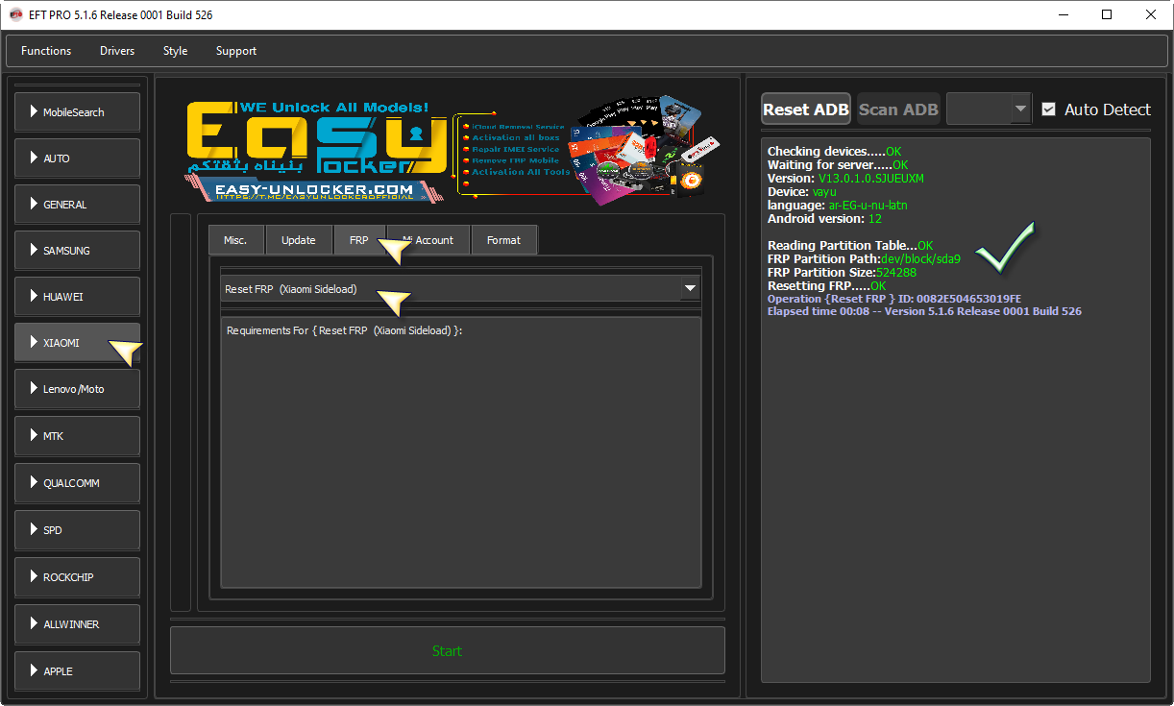Expand the MTK sidebar section
The image size is (1174, 706).
pos(77,436)
